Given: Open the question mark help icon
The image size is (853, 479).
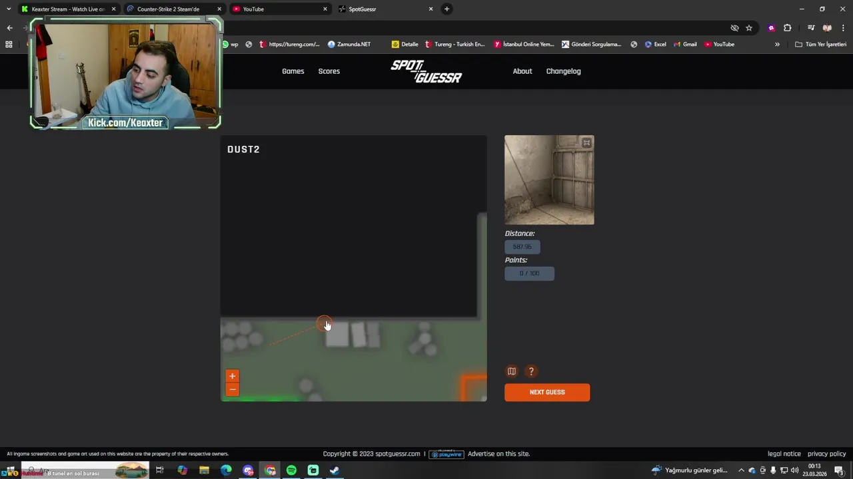Looking at the screenshot, I should [531, 371].
